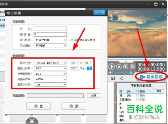
Task: Open the 音频采样率 48000 dropdown
Action: pos(50,79)
